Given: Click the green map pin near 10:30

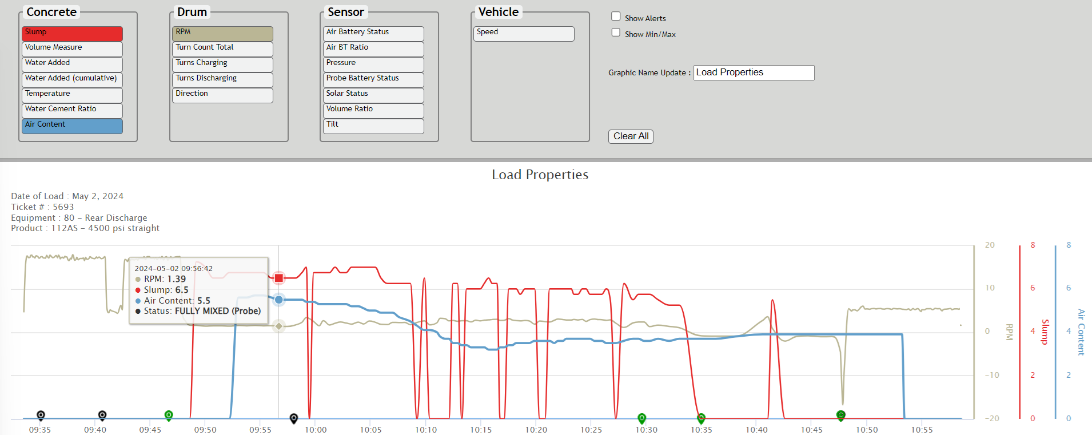Looking at the screenshot, I should (x=642, y=418).
